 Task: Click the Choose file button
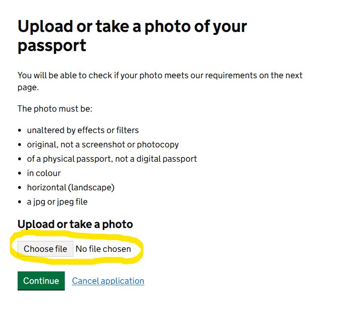[x=45, y=249]
